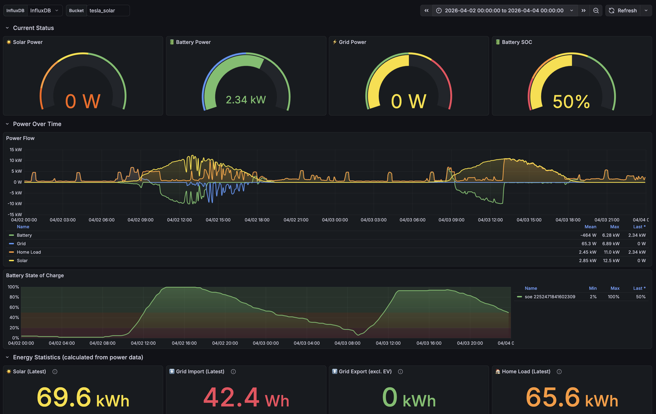Collapse the Current Status row
Screen dimensions: 656x414
[x=7, y=27]
